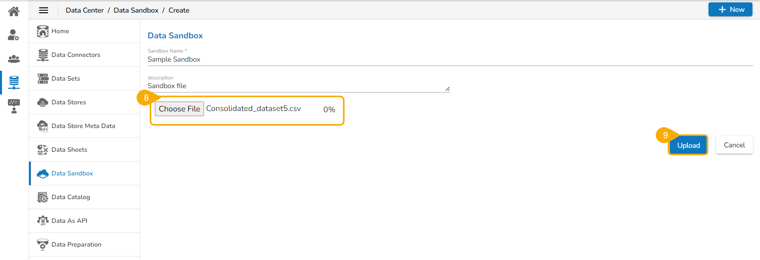Click the Data Sandbox breadcrumb link

pyautogui.click(x=136, y=10)
